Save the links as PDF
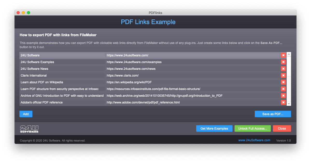Screen dimensions: 311x163 click(x=273, y=114)
